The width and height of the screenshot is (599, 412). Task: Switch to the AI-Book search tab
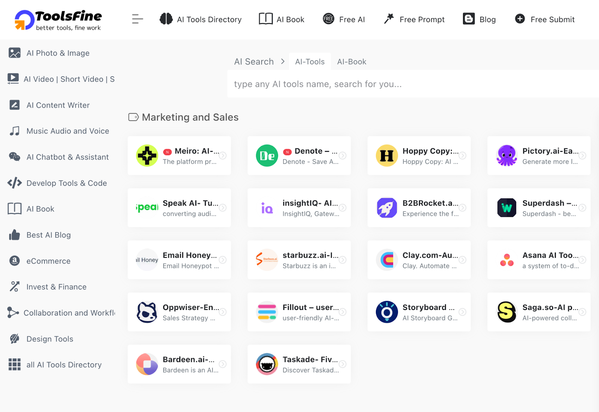pyautogui.click(x=352, y=62)
